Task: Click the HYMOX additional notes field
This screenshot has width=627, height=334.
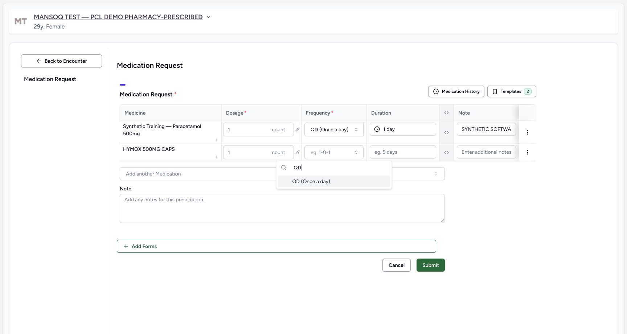Action: pos(486,152)
